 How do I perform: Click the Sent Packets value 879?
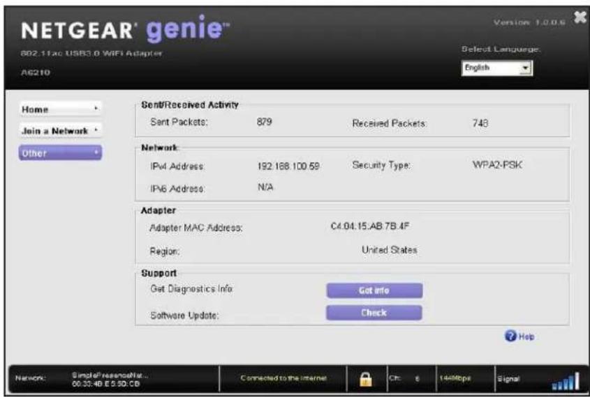point(264,122)
